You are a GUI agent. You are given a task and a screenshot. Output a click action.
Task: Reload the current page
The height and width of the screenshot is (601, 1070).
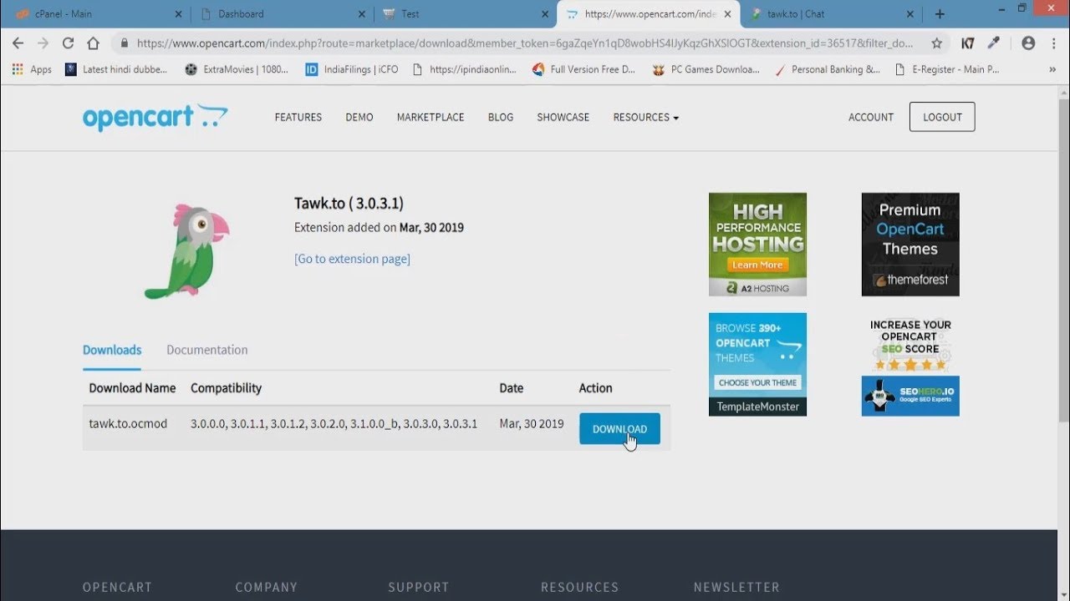(x=68, y=43)
